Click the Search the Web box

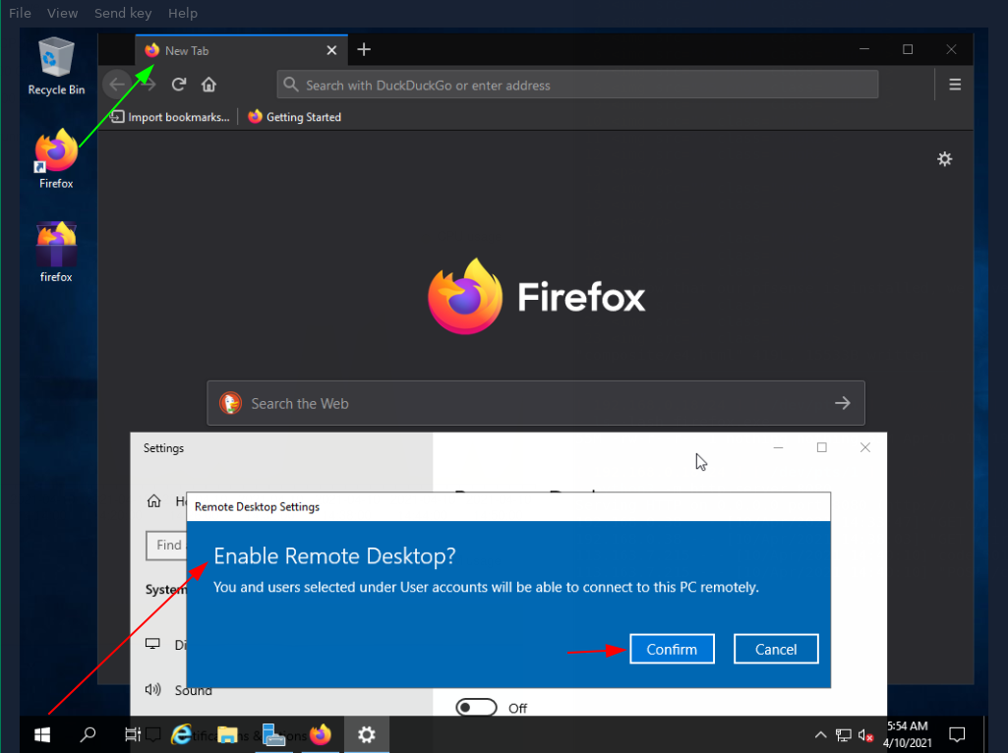point(536,403)
